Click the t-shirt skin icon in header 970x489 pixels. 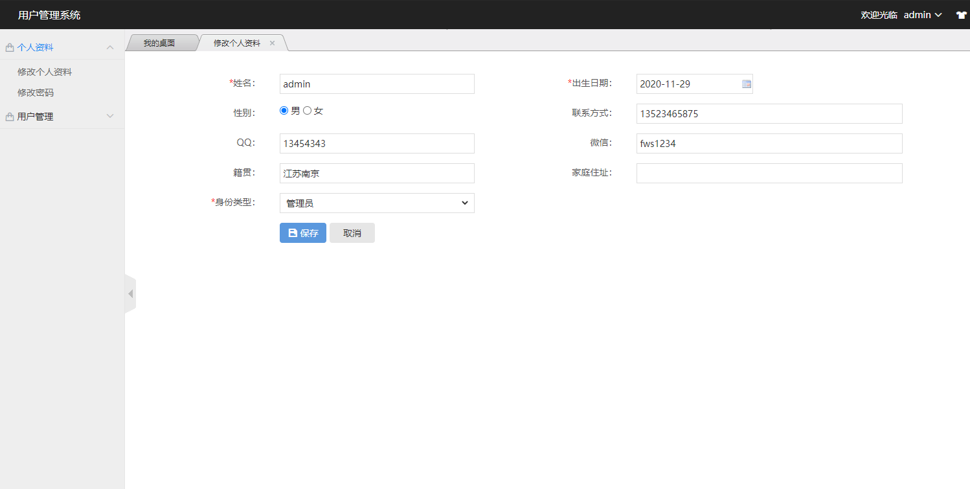961,15
